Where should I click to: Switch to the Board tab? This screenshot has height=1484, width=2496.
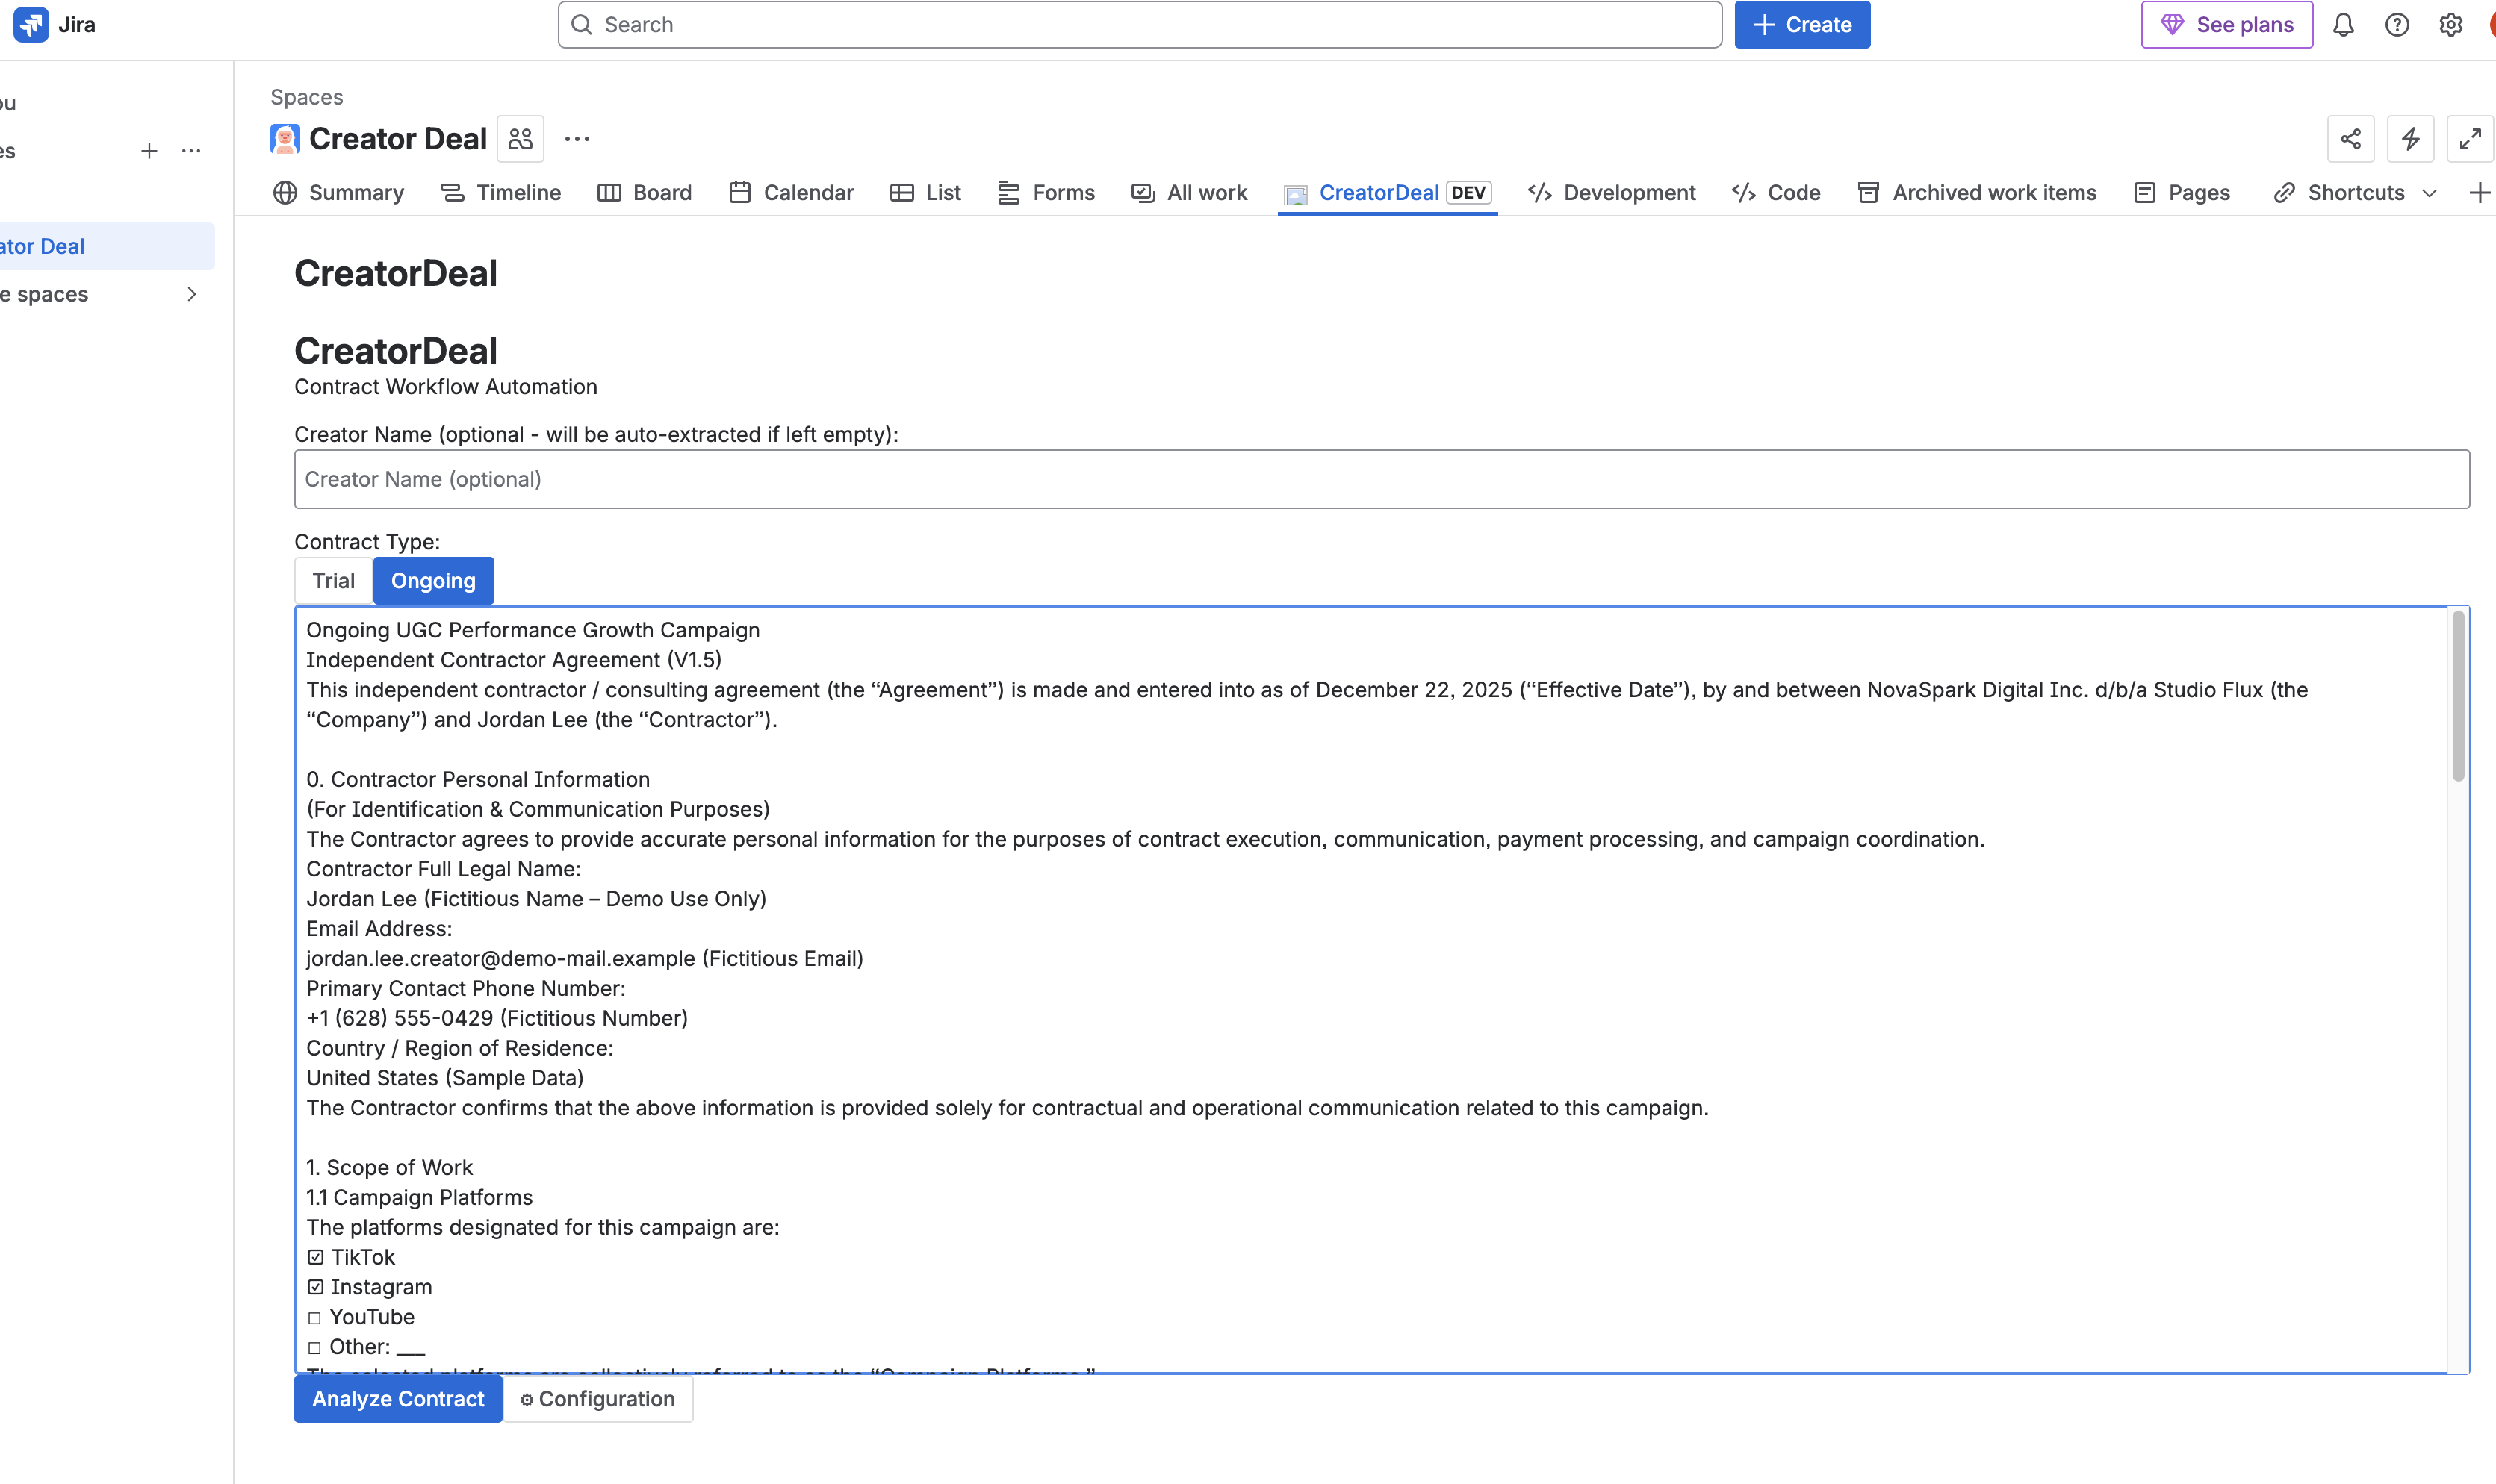pyautogui.click(x=645, y=193)
